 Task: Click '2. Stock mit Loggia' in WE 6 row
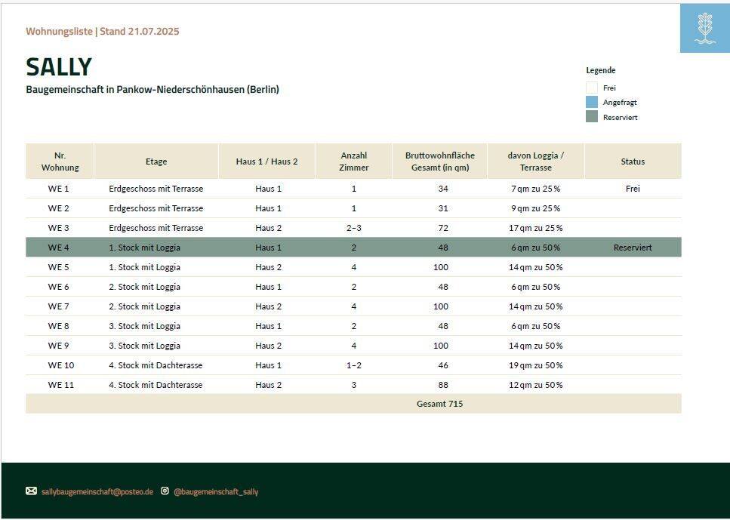click(x=144, y=287)
